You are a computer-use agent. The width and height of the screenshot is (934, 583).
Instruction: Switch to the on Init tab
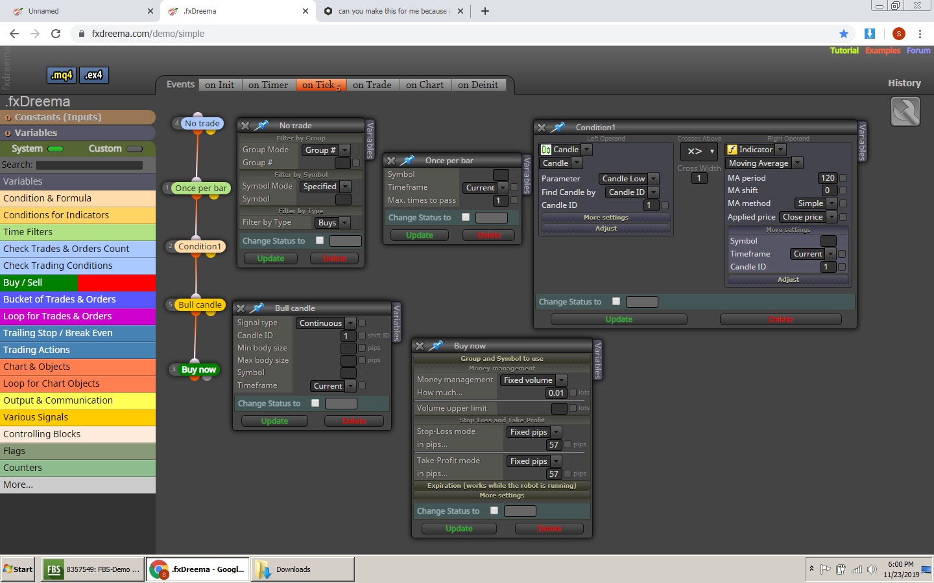pyautogui.click(x=219, y=85)
